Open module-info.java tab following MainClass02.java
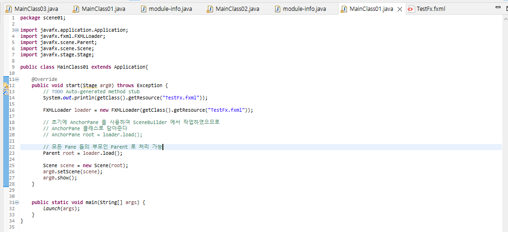 click(x=304, y=9)
